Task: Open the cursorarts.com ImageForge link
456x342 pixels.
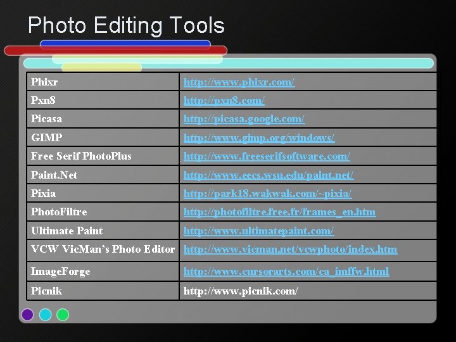Action: (286, 271)
